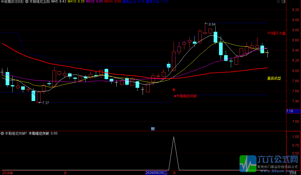Click the ★米勒维尼突破 signal label
This screenshot has height=175, width=301.
click(x=185, y=96)
